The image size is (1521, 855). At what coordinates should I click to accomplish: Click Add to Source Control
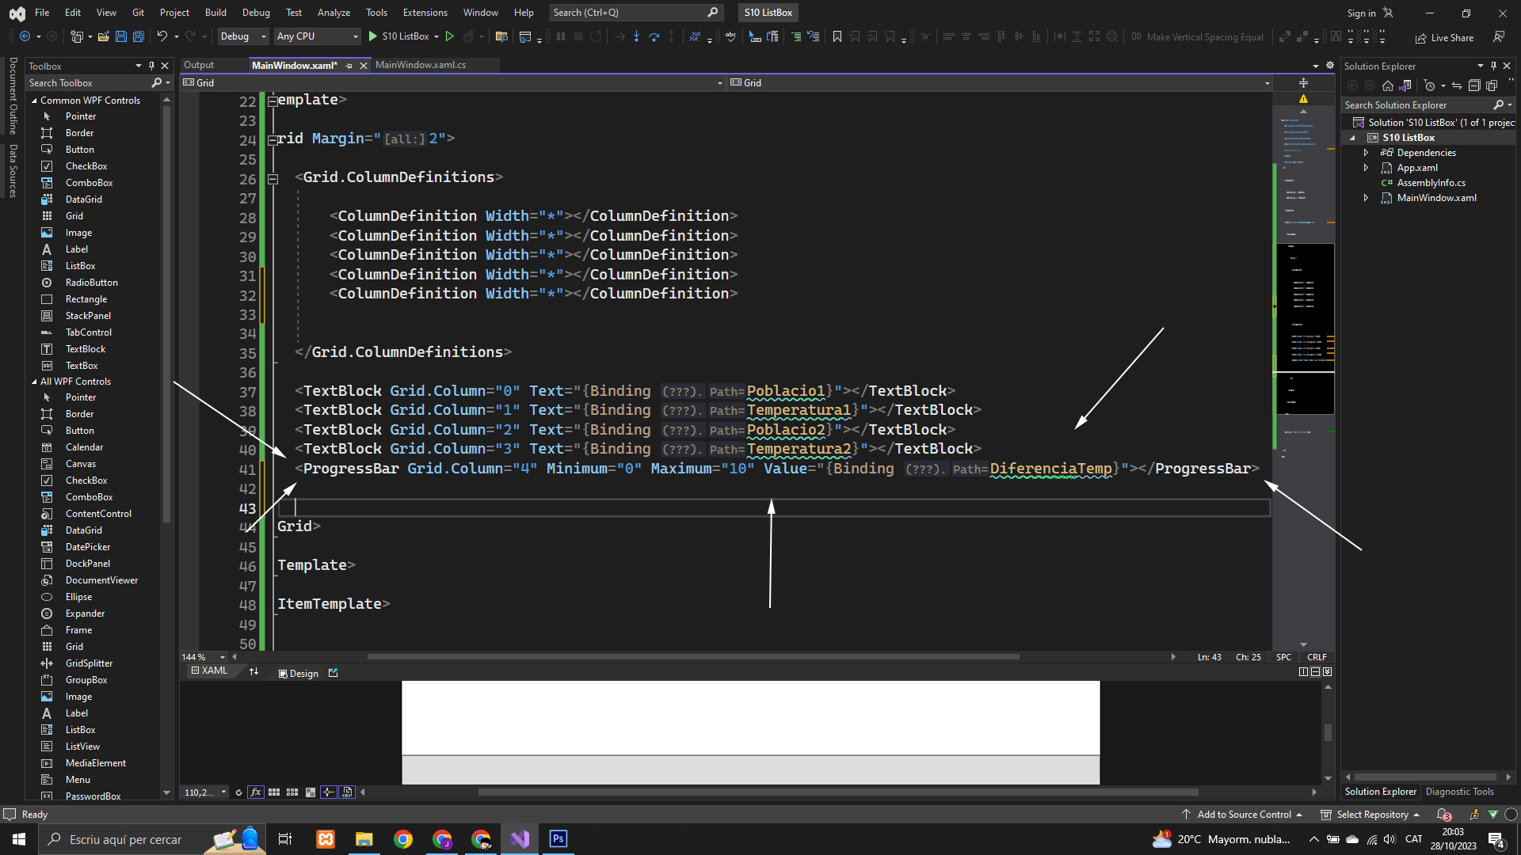[x=1244, y=815]
